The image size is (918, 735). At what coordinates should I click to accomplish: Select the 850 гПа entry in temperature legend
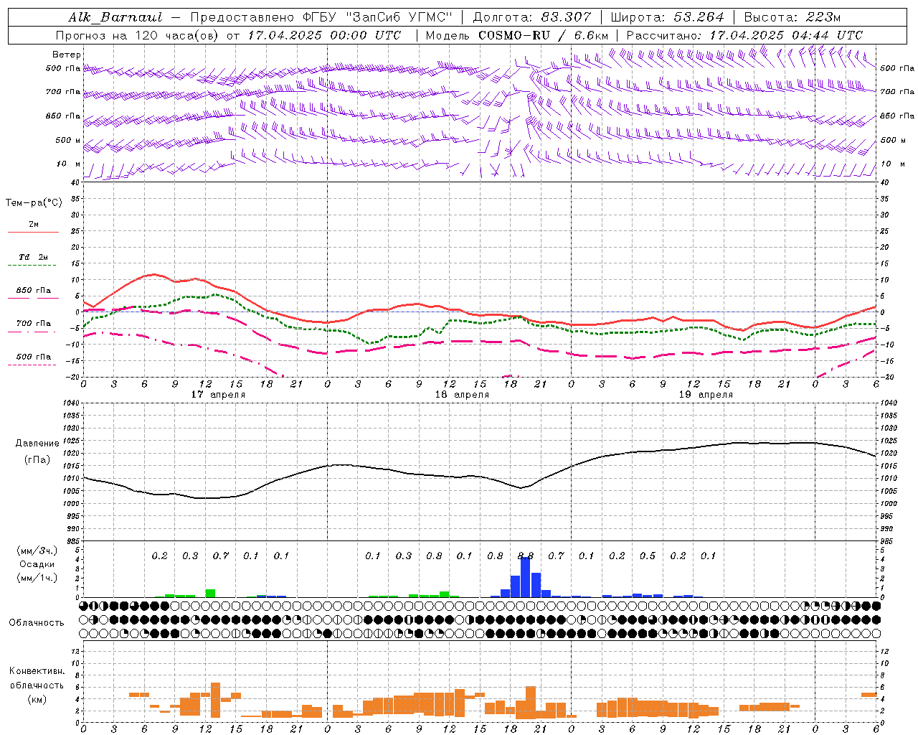(x=34, y=291)
